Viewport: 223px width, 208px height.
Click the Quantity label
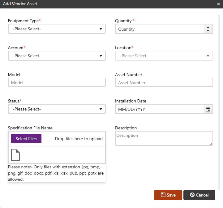[123, 21]
